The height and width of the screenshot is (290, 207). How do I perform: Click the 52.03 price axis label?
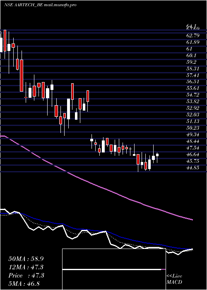click(193, 115)
